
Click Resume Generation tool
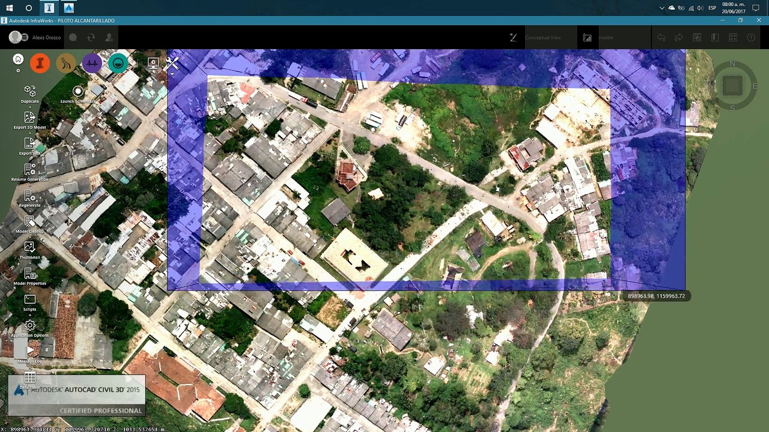pos(29,172)
